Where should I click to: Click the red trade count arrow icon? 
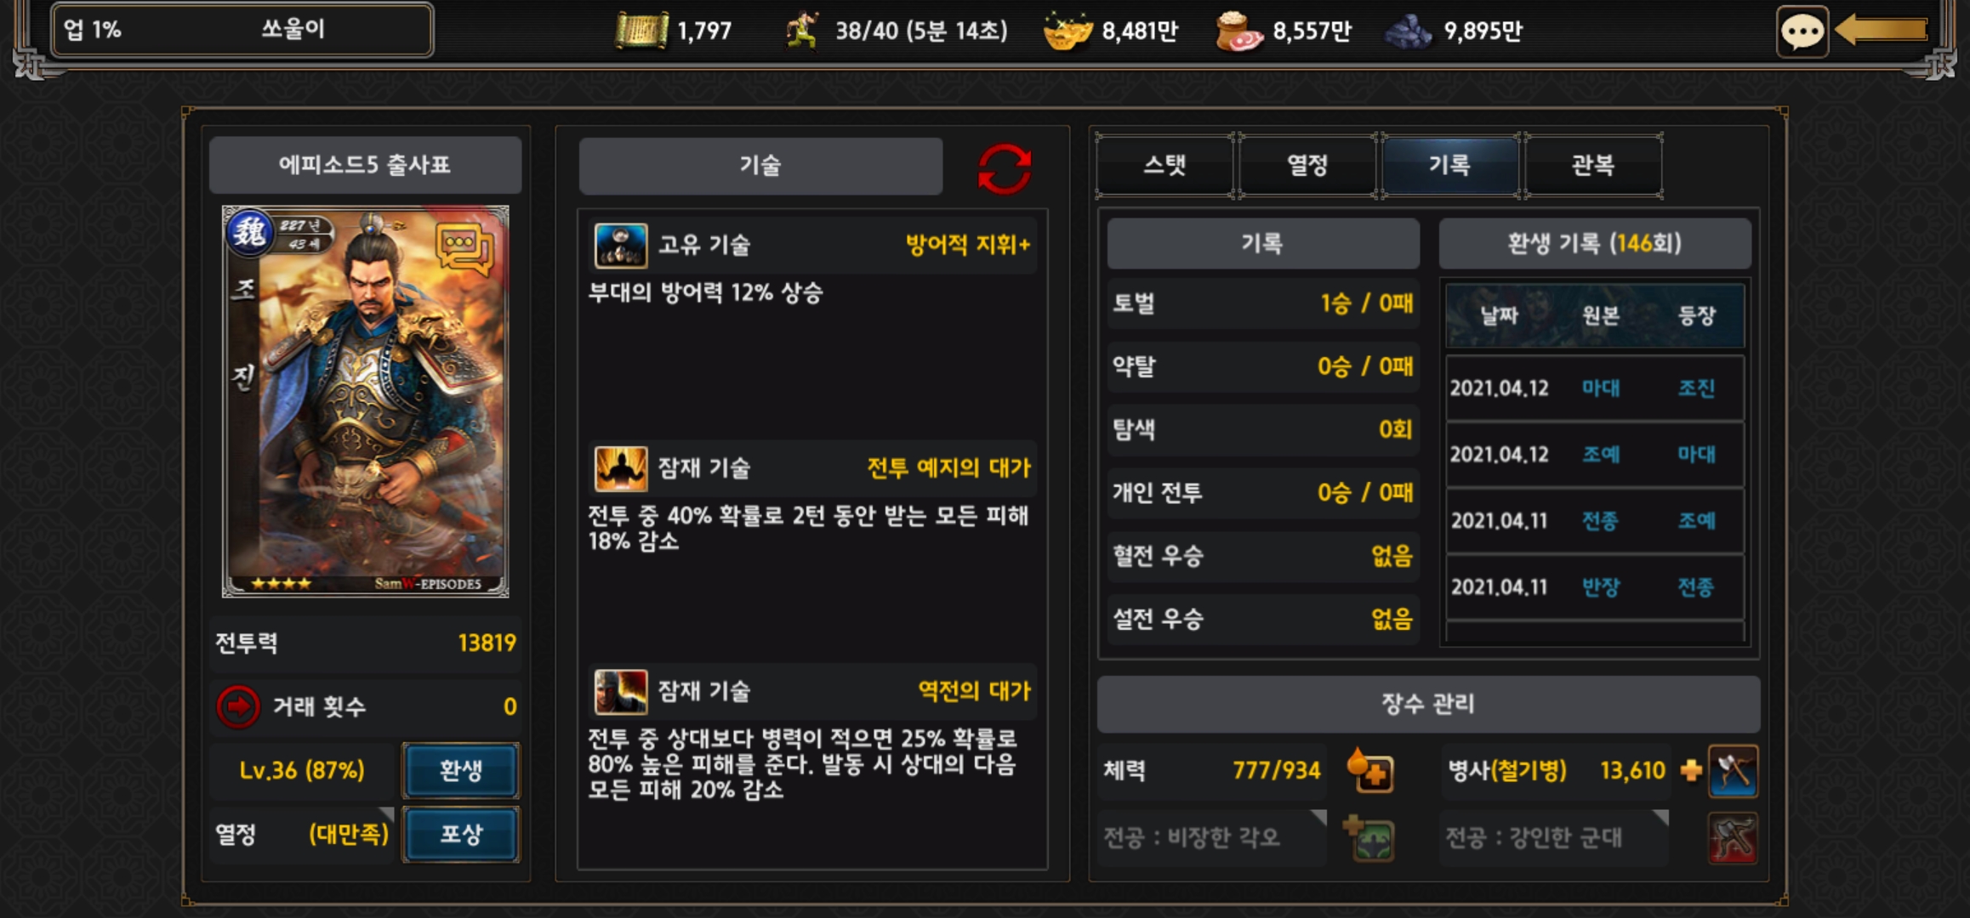[237, 706]
